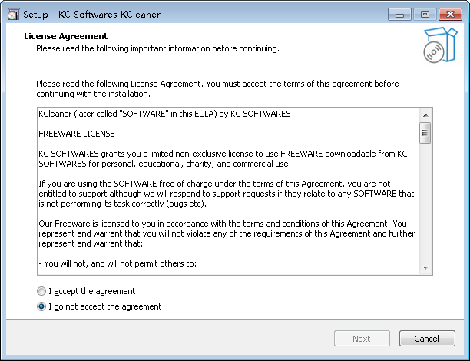Select "I accept the agreement" option
This screenshot has width=470, height=361.
pos(41,292)
